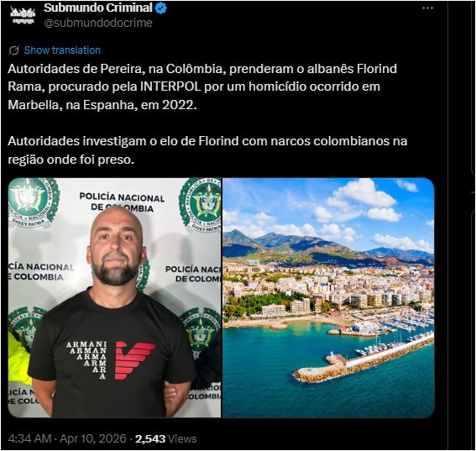Visit the @submundodocrime handle
Screen dimensions: 476x451
pos(98,23)
